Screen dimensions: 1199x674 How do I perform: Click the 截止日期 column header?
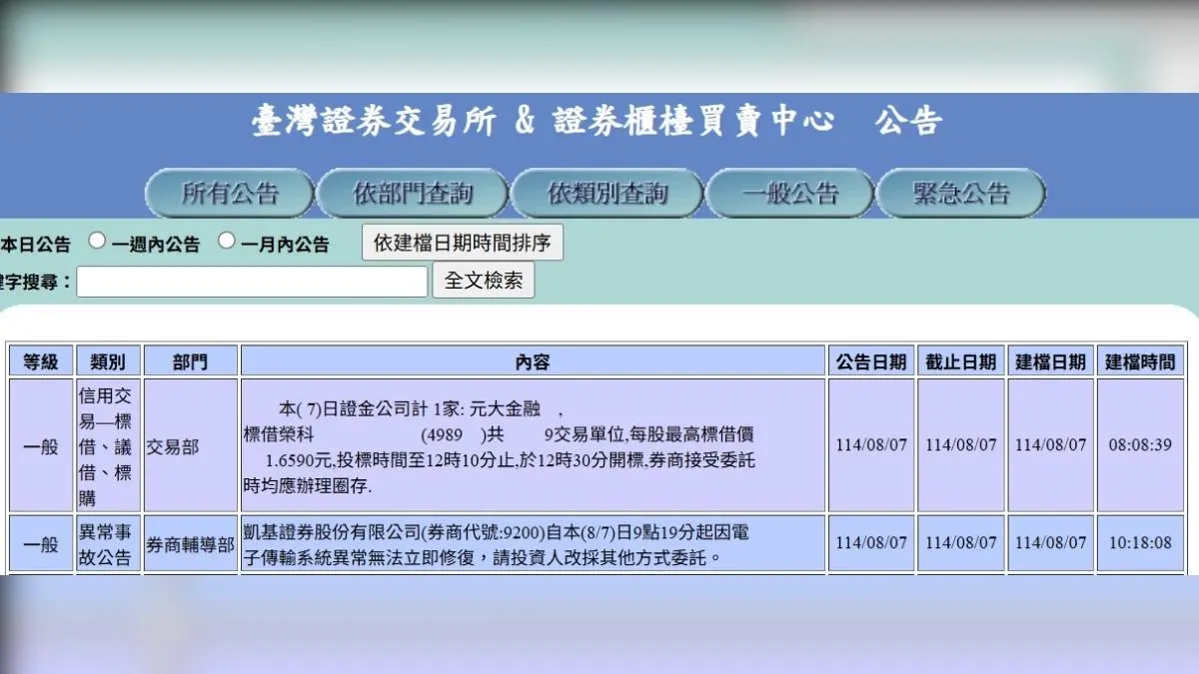coord(960,360)
